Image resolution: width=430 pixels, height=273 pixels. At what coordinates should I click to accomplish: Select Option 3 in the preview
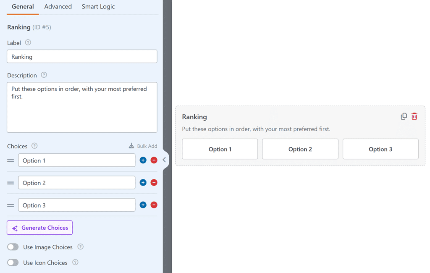pos(380,149)
